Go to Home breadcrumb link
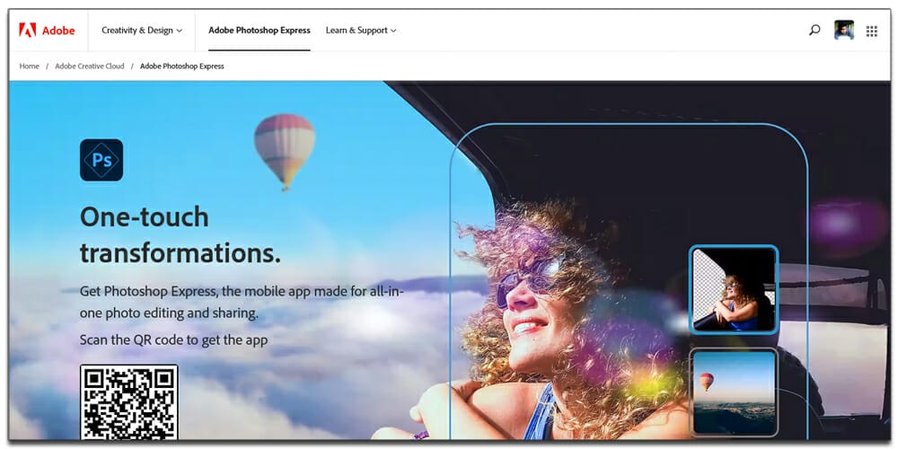898x449 pixels. (x=30, y=66)
